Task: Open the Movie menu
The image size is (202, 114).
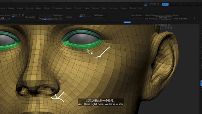Action: 39,8
